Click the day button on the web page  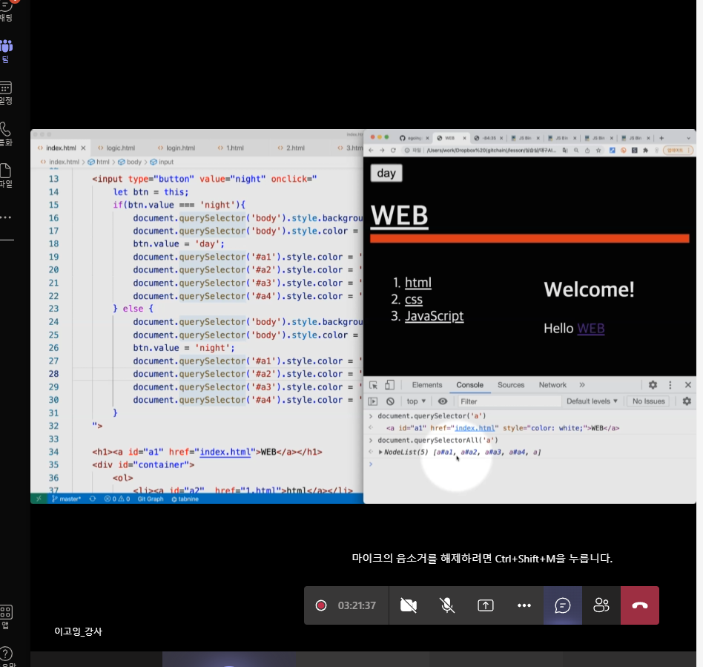pos(386,173)
